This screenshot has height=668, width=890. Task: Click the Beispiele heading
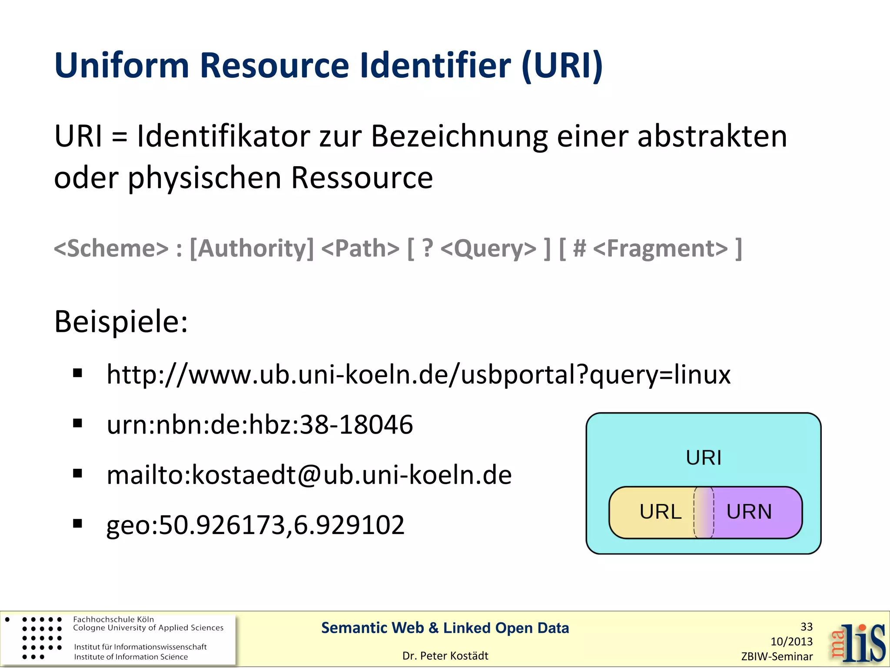tap(121, 322)
